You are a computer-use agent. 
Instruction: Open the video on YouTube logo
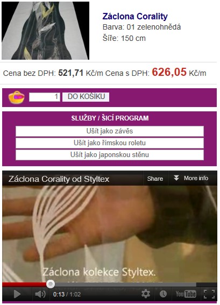[x=186, y=294]
